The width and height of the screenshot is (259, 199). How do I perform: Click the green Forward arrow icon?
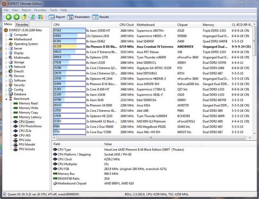pos(16,17)
